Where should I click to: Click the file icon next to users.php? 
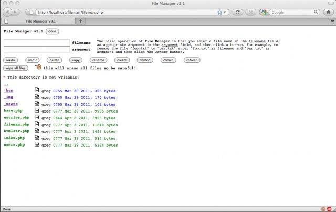(x=37, y=144)
